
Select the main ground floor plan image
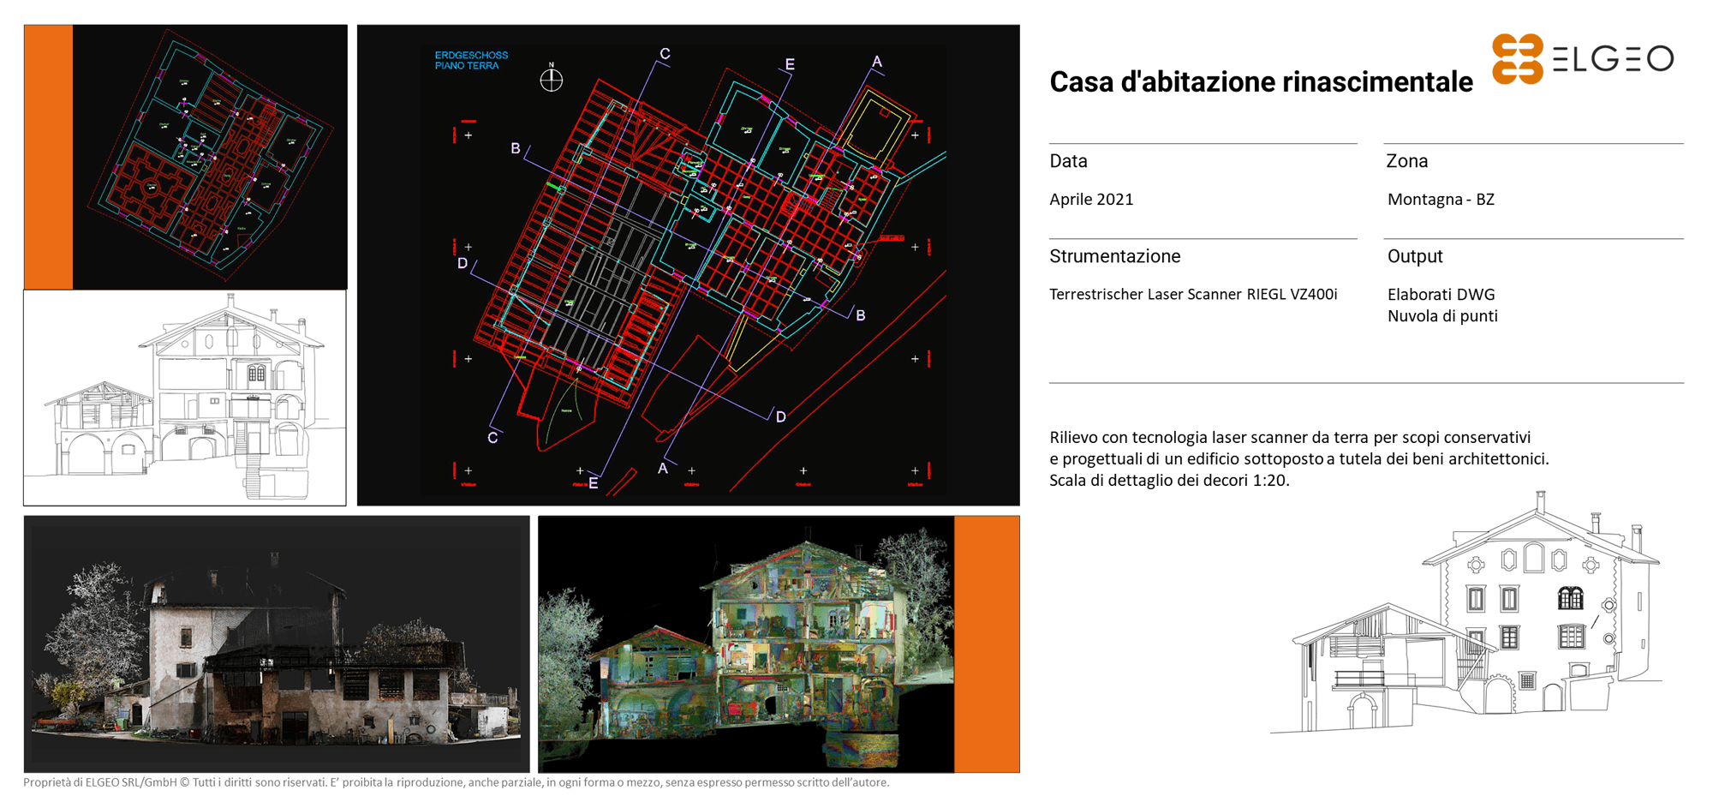688,266
